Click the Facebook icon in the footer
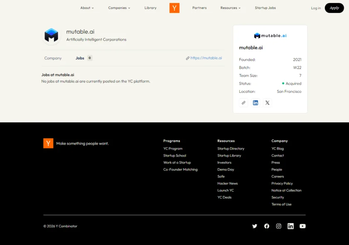Screen dimensions: 349x245 pyautogui.click(x=266, y=226)
